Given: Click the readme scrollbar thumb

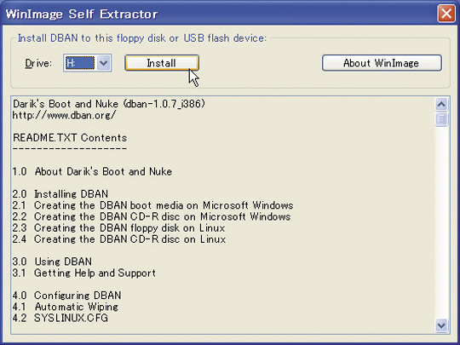Looking at the screenshot, I should point(441,118).
